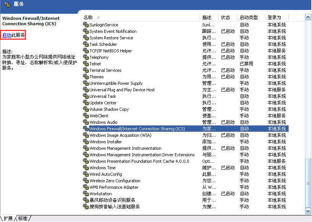Click the 本地服务 login cell for WebClient
312x222 pixels.
coord(276,116)
